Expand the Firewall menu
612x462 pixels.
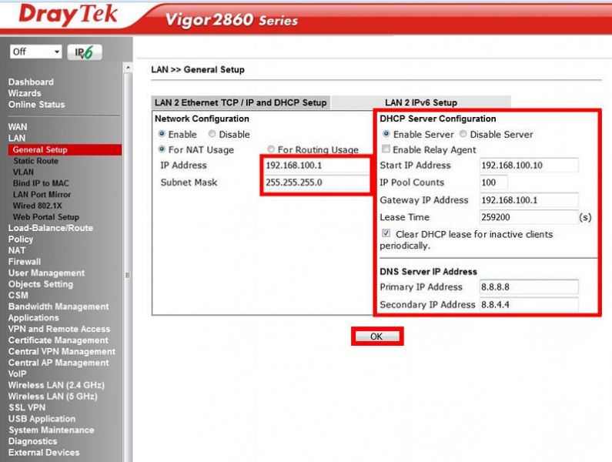(x=25, y=262)
